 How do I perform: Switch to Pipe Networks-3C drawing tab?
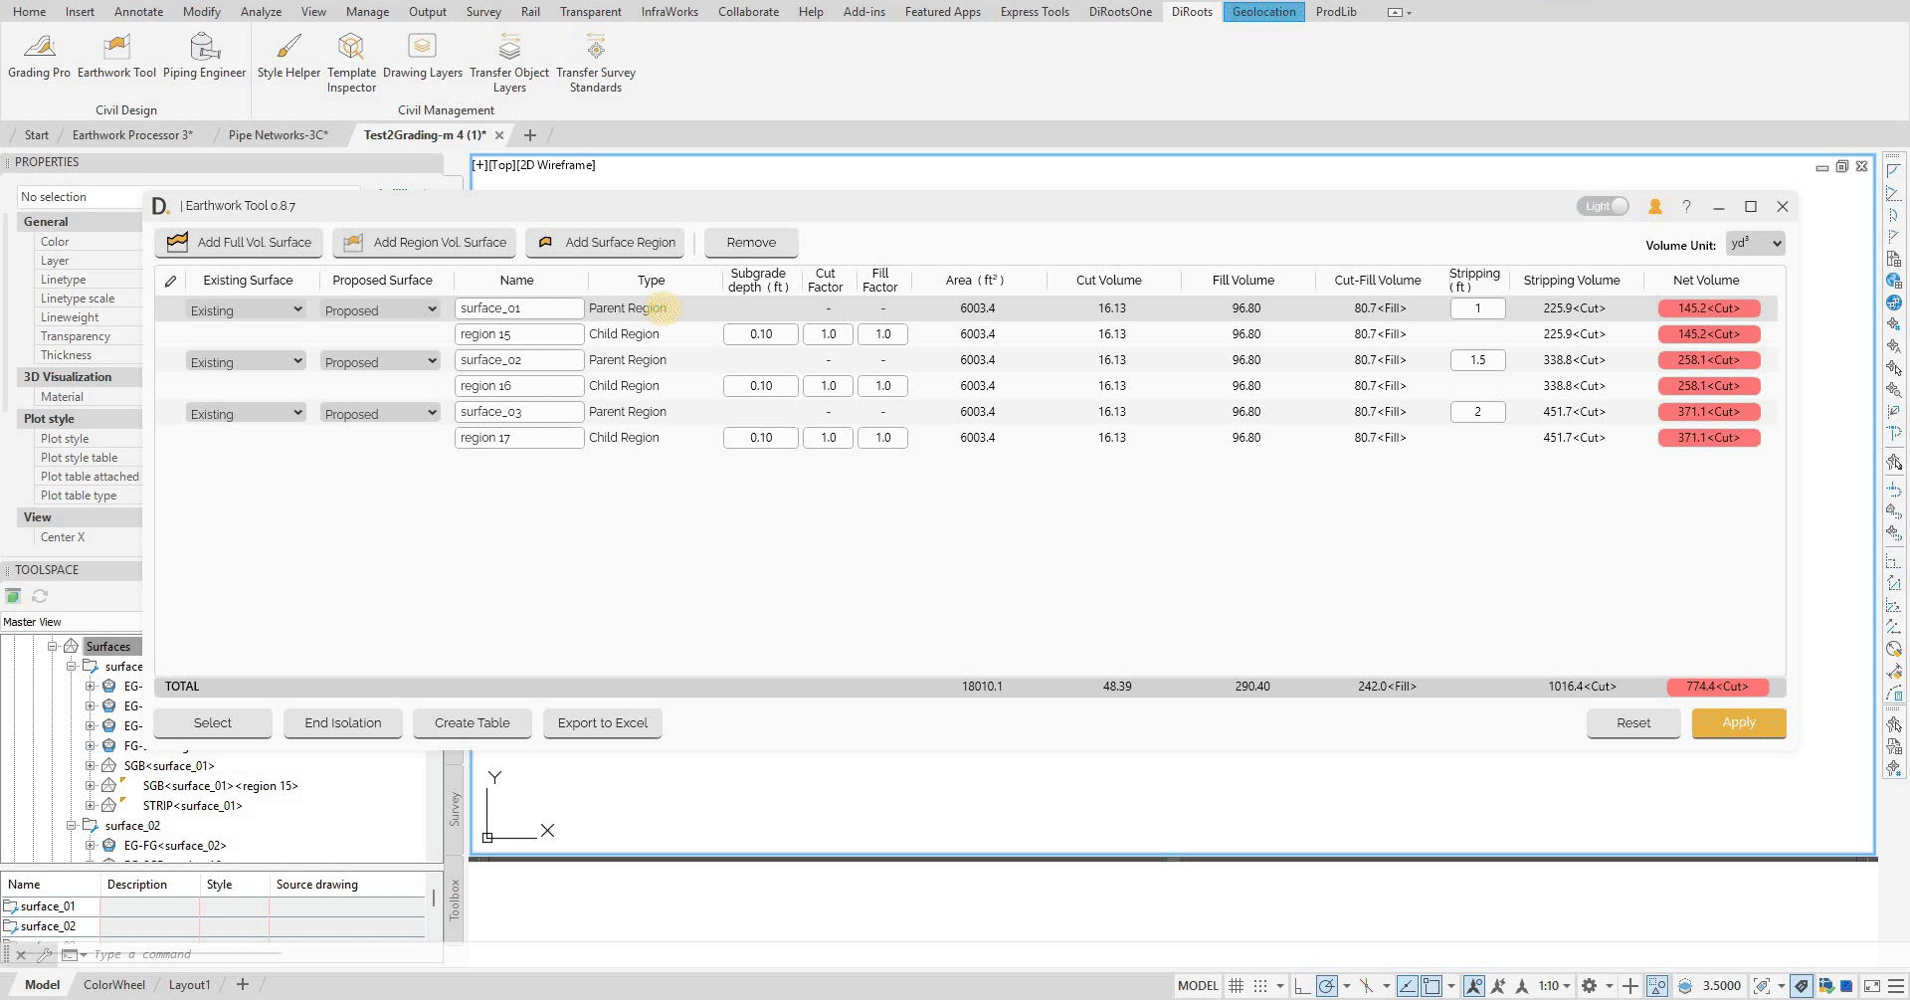(278, 135)
